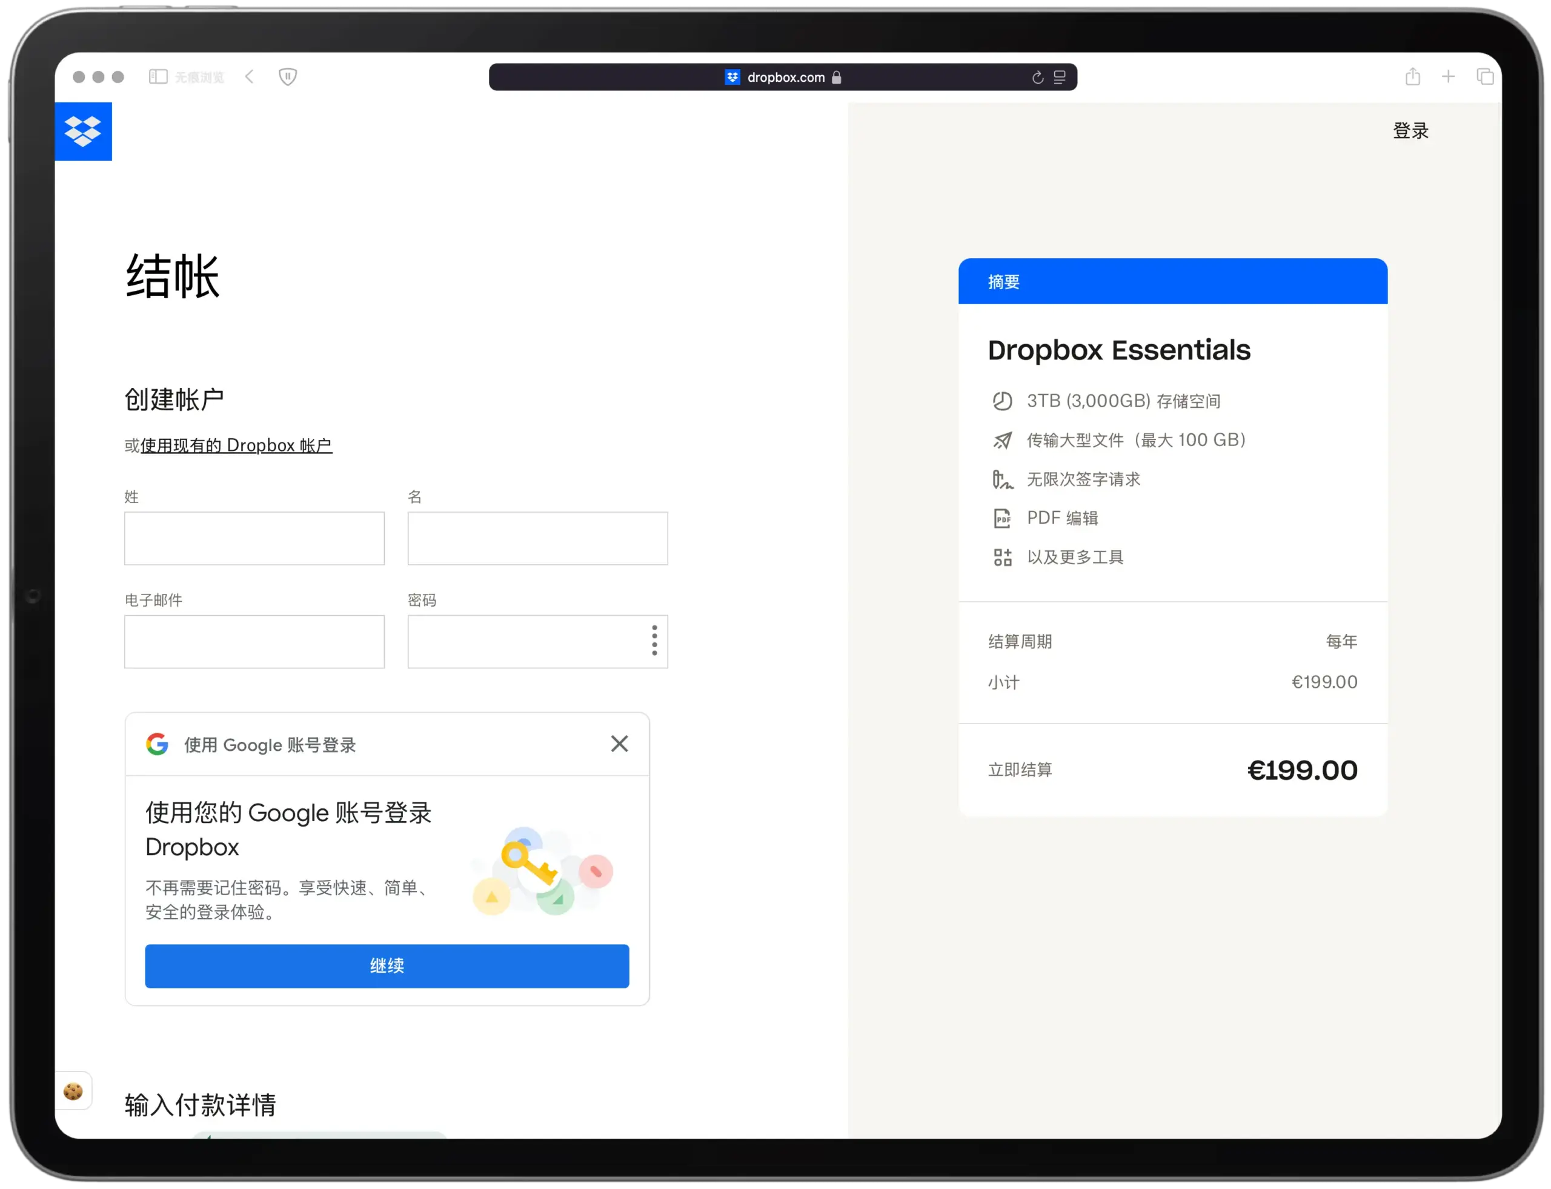
Task: Click the Dropbox favicon in address bar
Action: 732,77
